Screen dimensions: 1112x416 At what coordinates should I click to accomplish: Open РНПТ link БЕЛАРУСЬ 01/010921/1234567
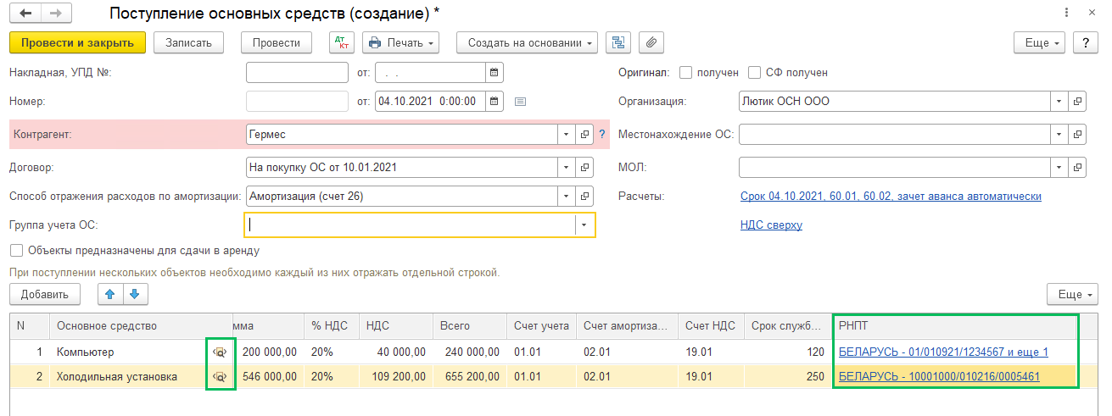coord(943,352)
